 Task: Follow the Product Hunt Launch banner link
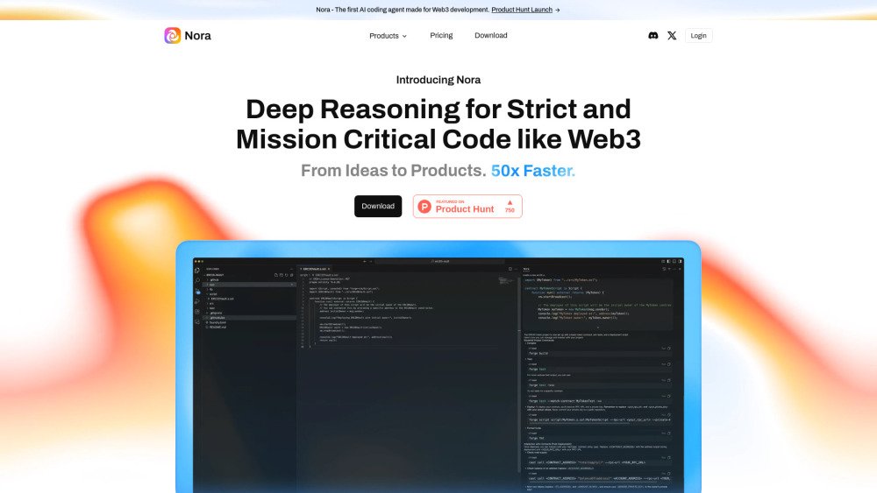[524, 10]
